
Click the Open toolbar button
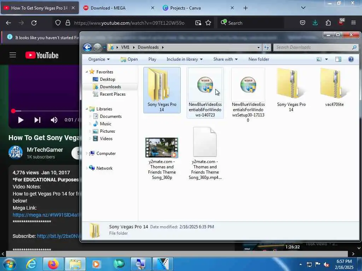(x=129, y=59)
